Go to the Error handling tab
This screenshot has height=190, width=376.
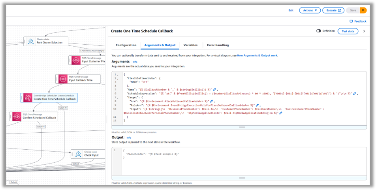pos(218,45)
